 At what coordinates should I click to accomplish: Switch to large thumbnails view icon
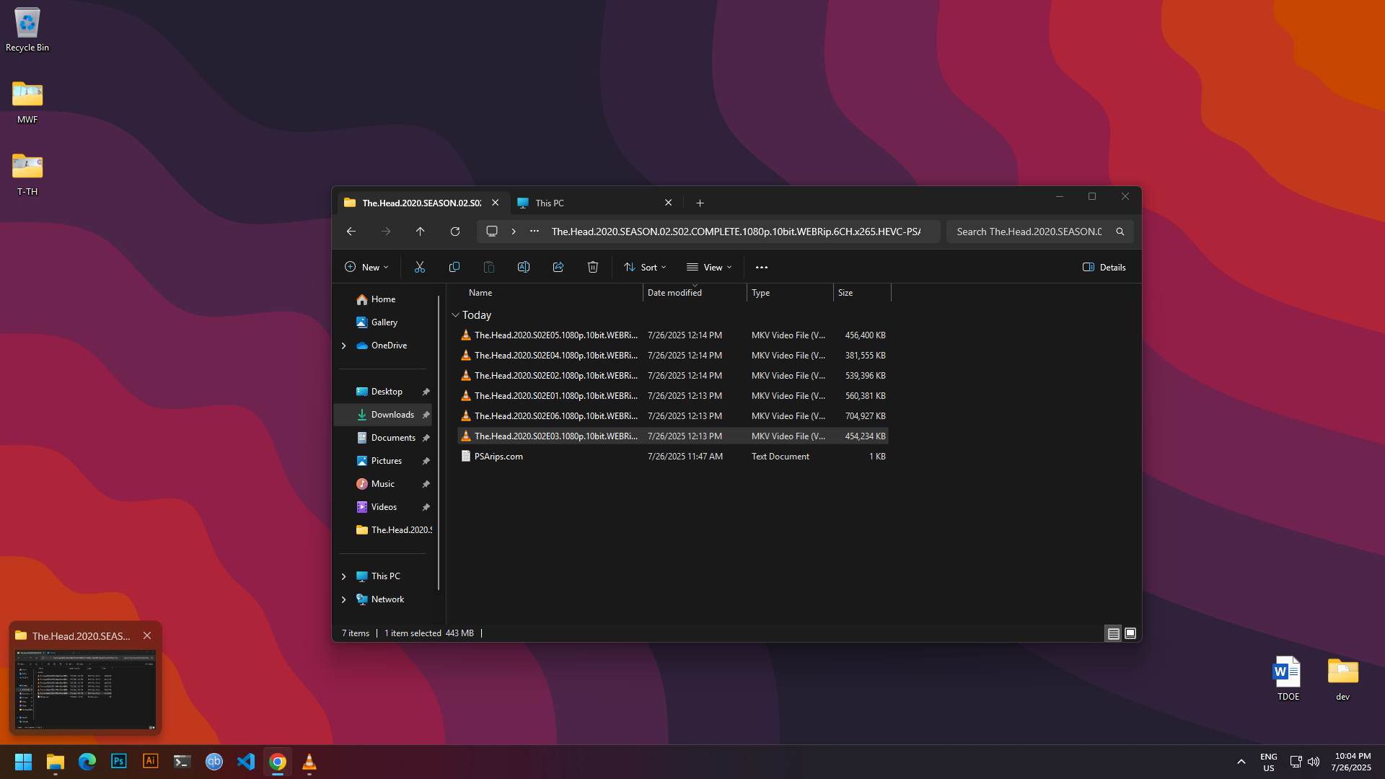click(x=1130, y=633)
